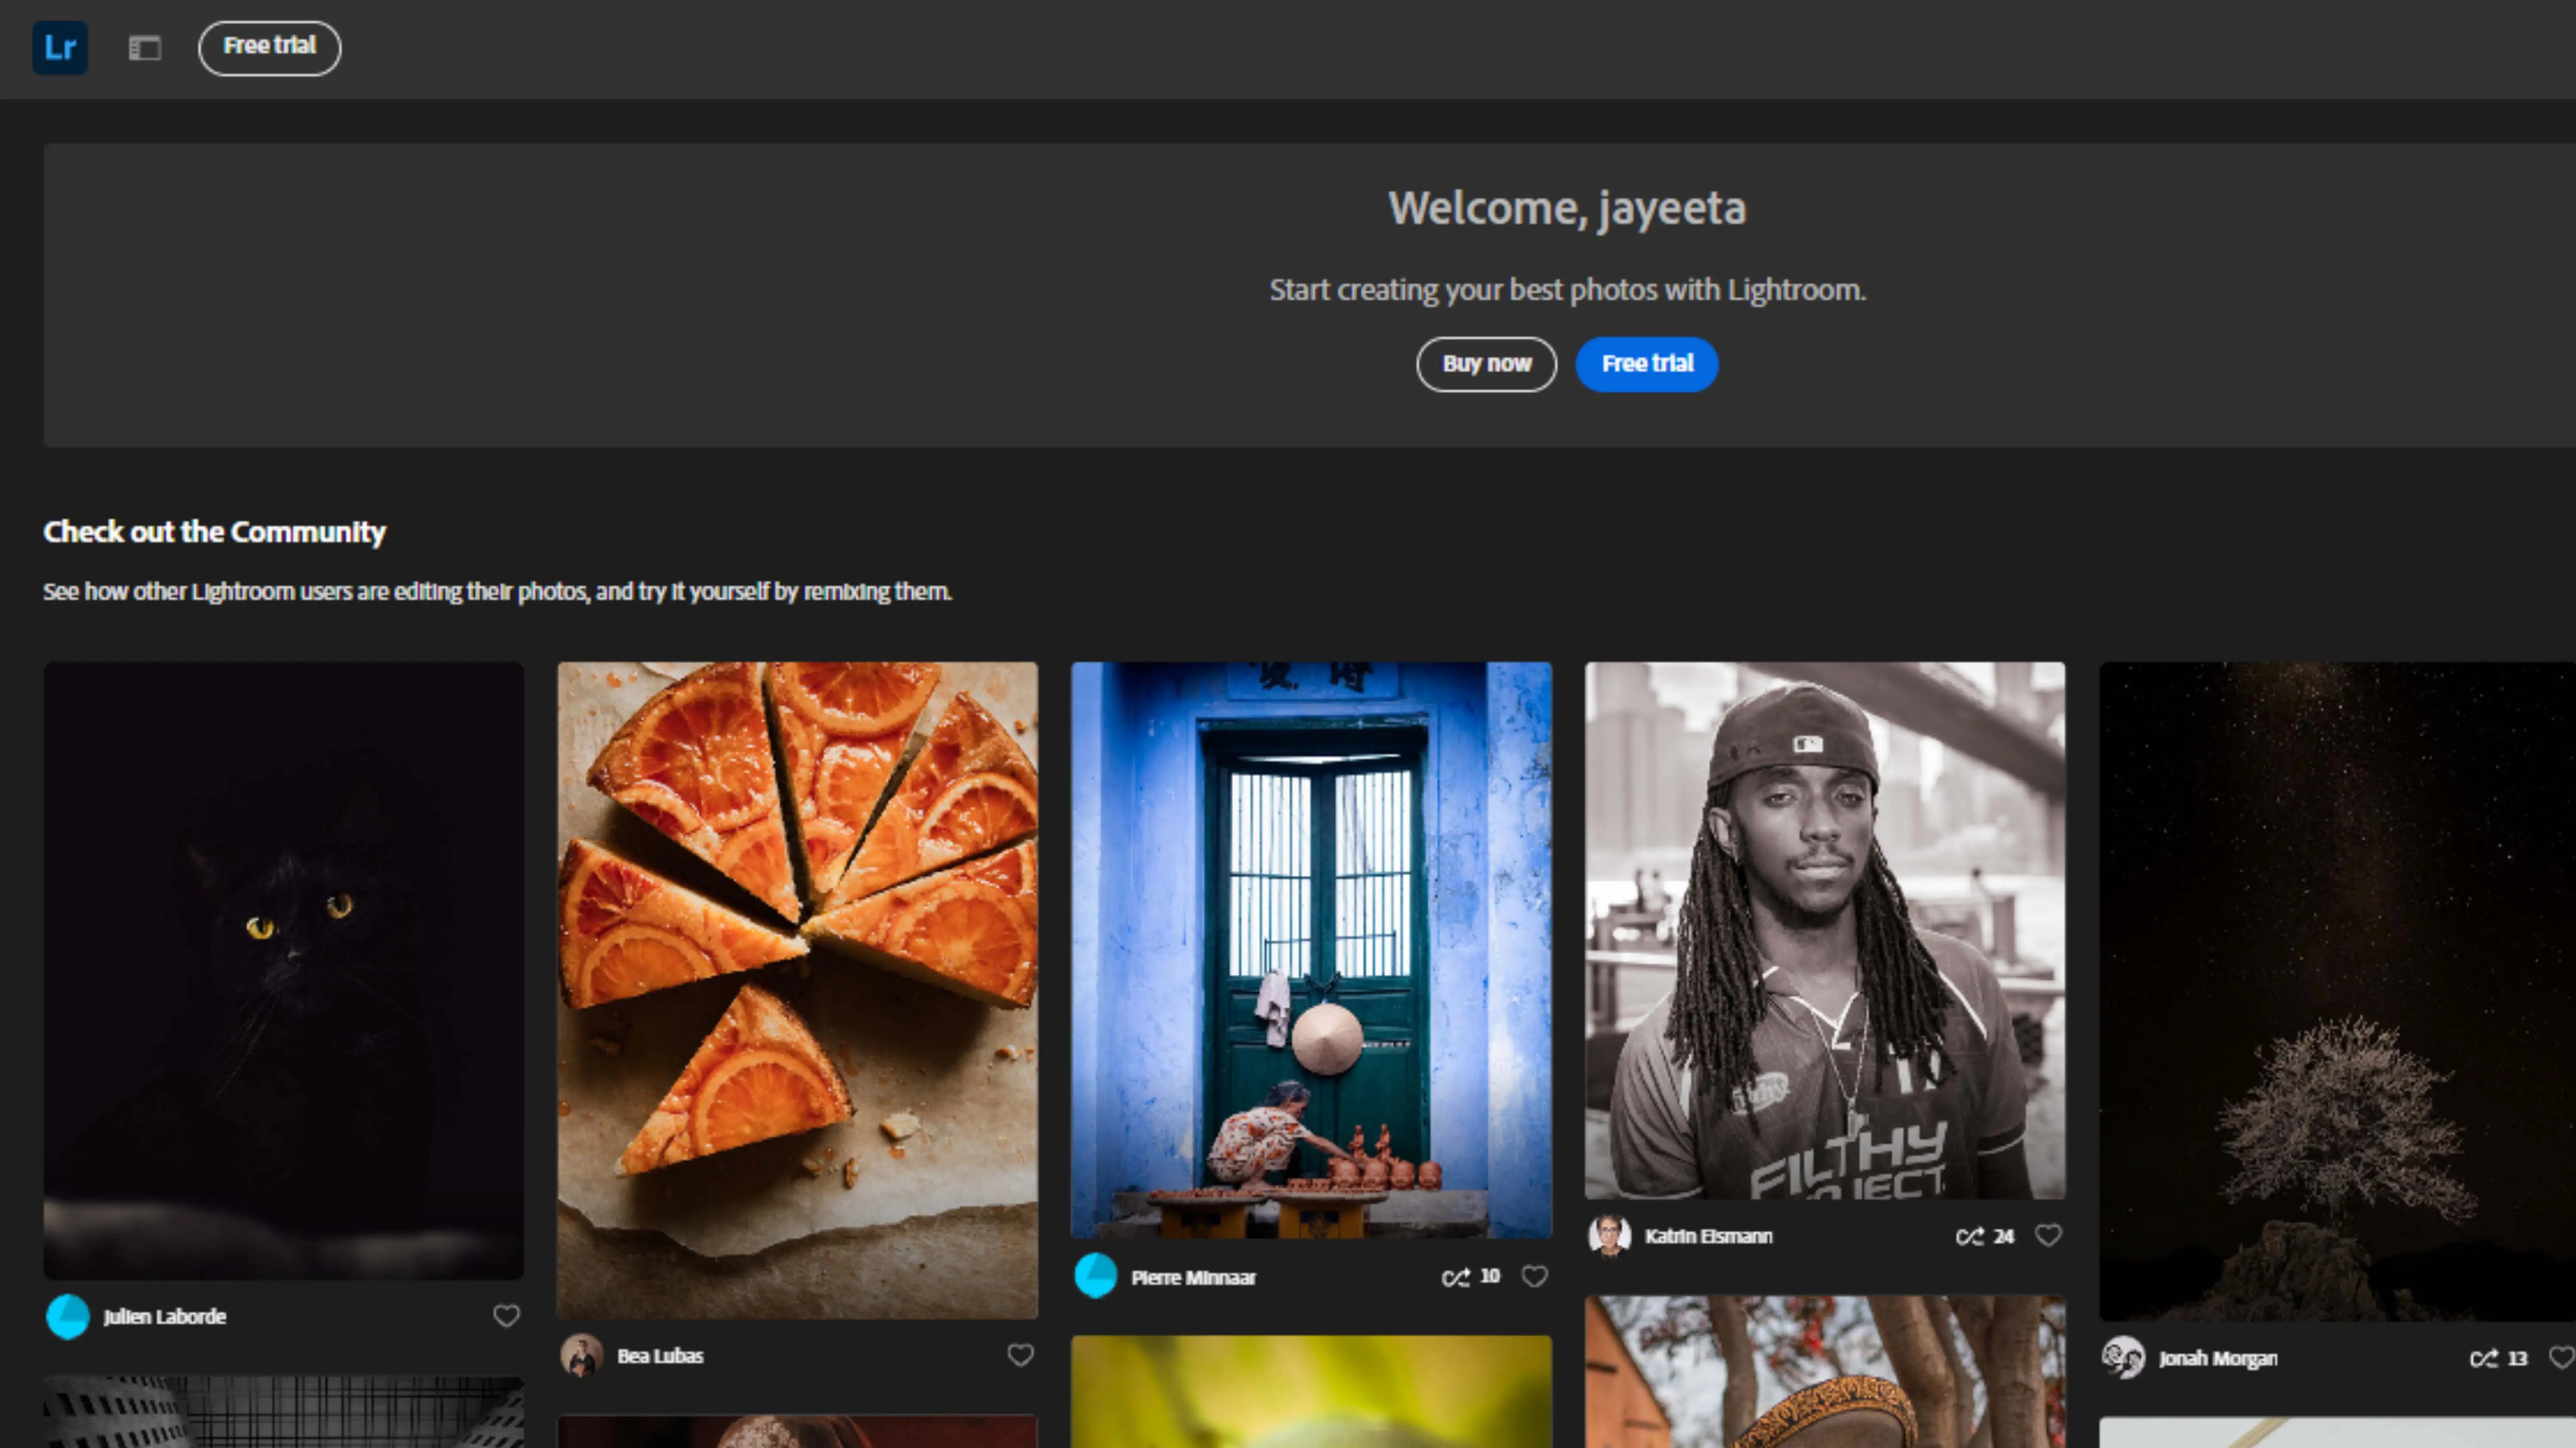
Task: Open the tree trunks photo below Katrin Eismann
Action: 1825,1372
